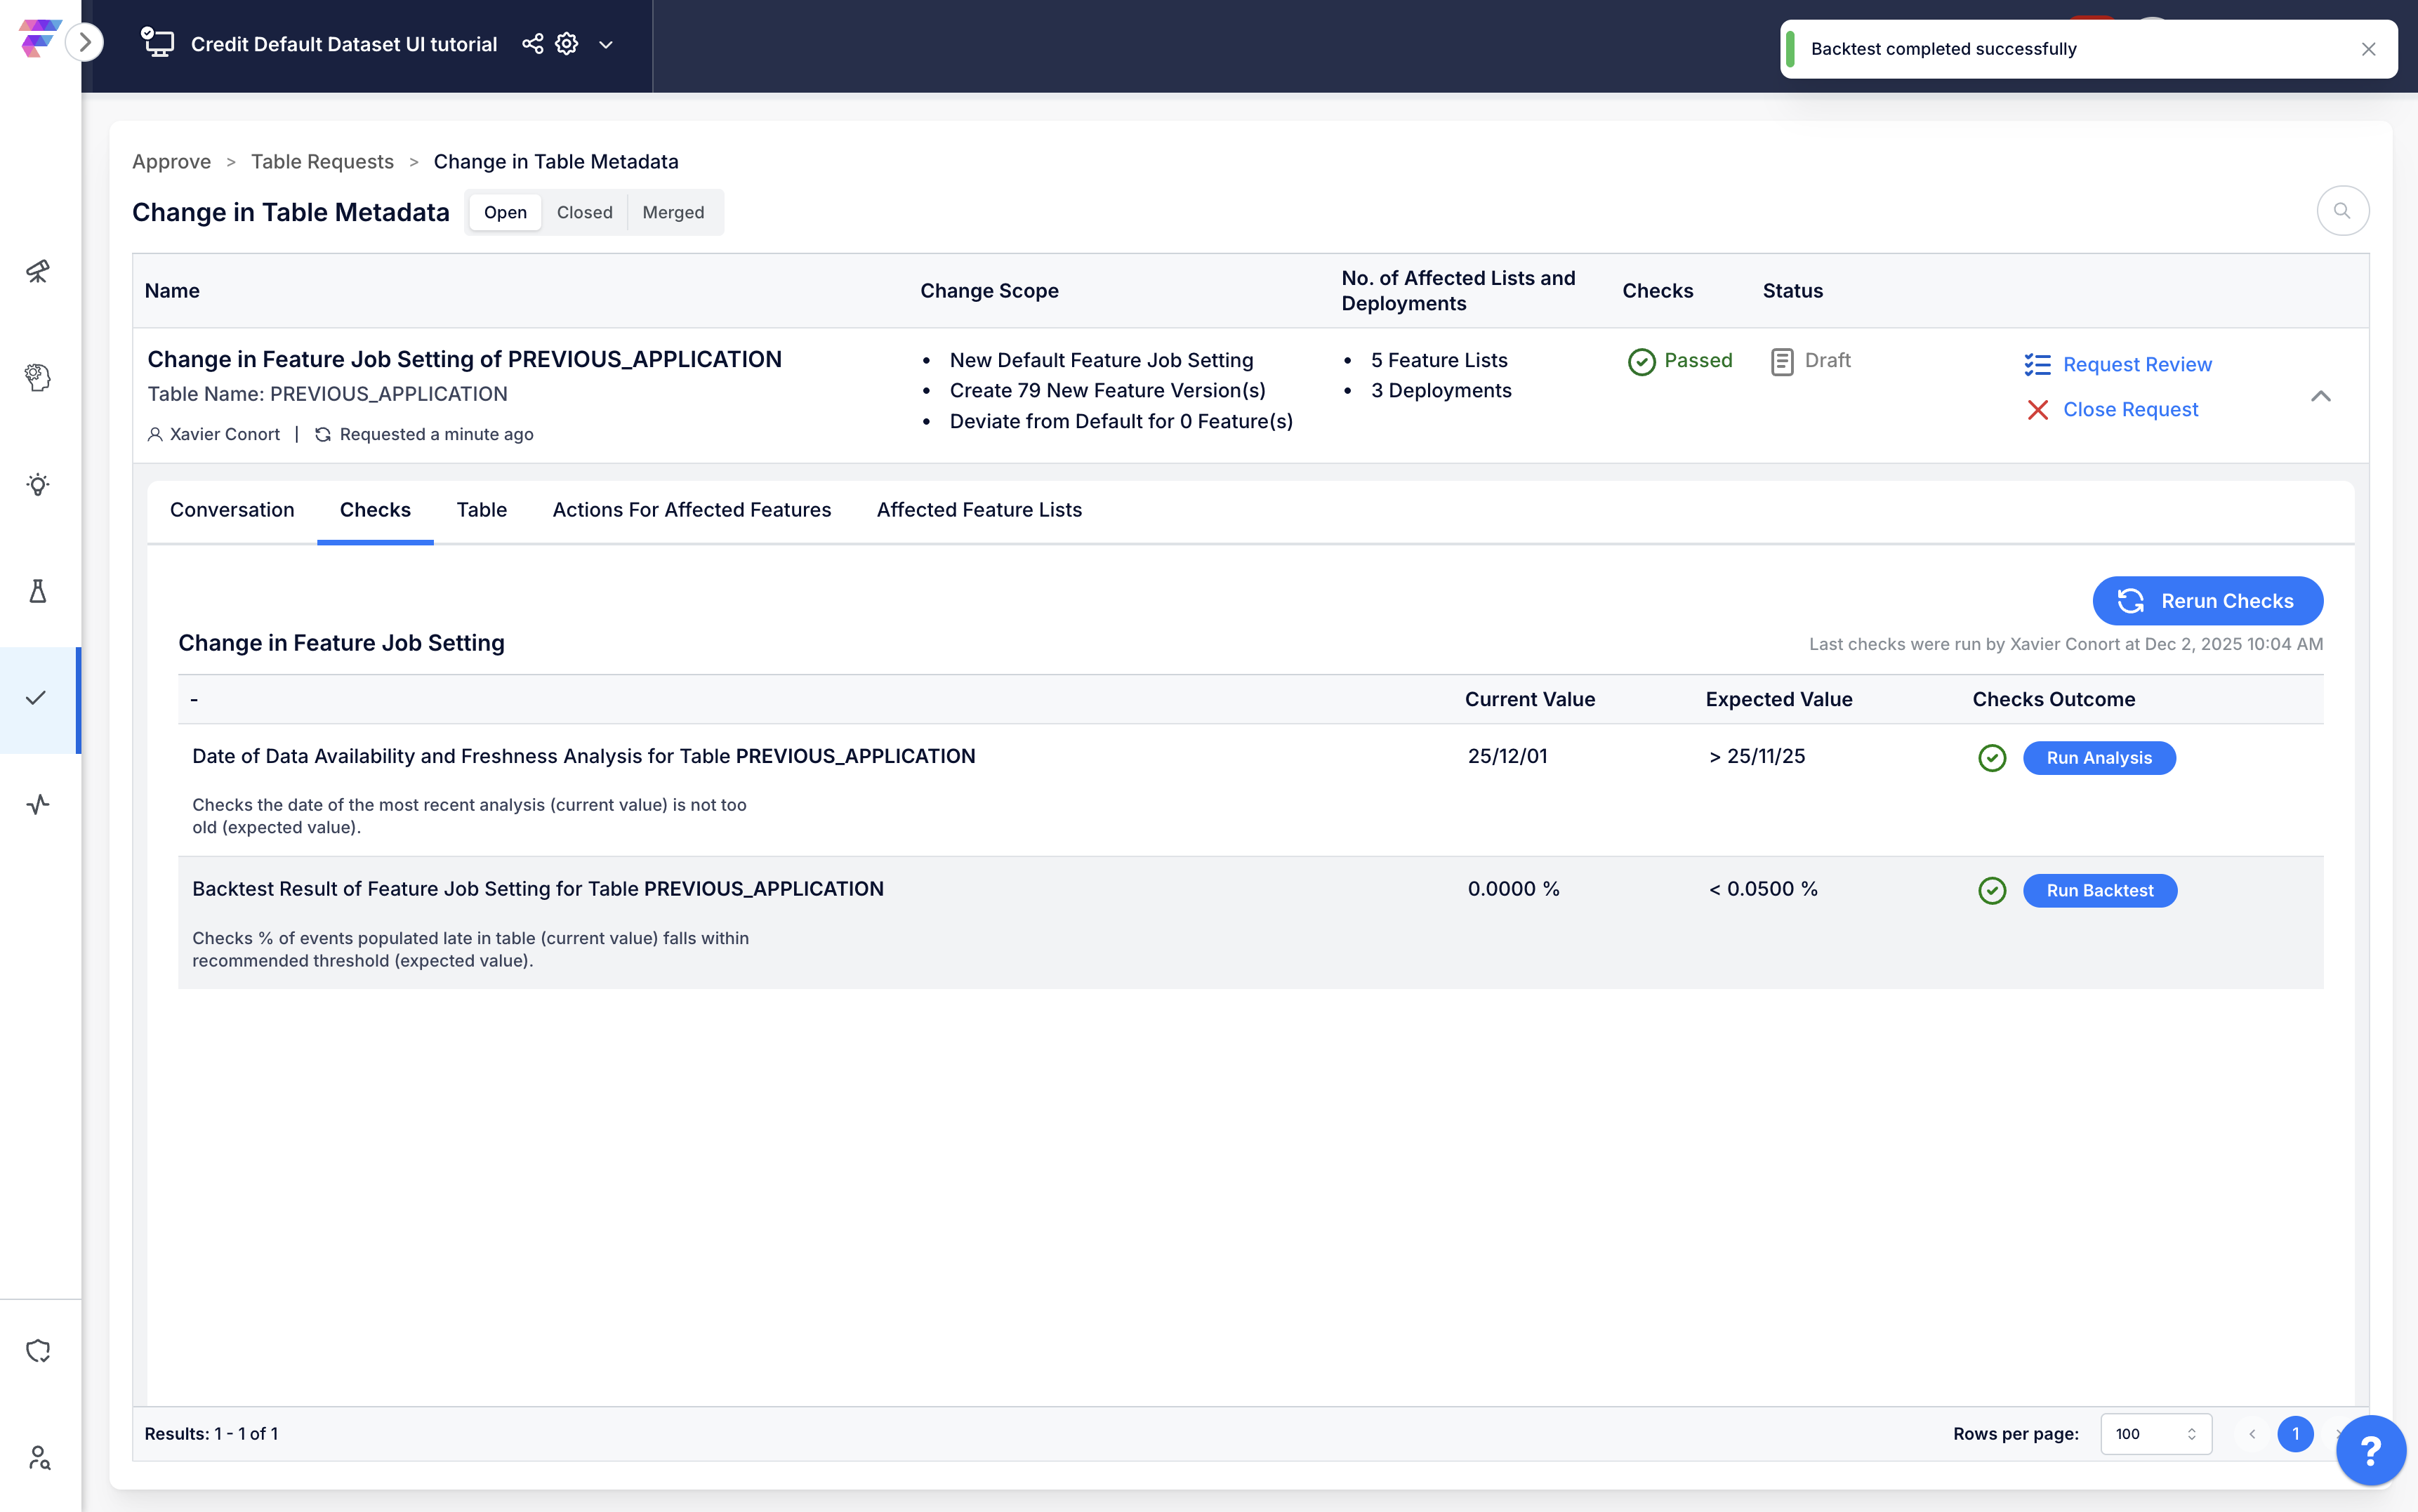This screenshot has width=2418, height=1512.
Task: Open the lightbulb ideation sidebar icon
Action: 38,485
